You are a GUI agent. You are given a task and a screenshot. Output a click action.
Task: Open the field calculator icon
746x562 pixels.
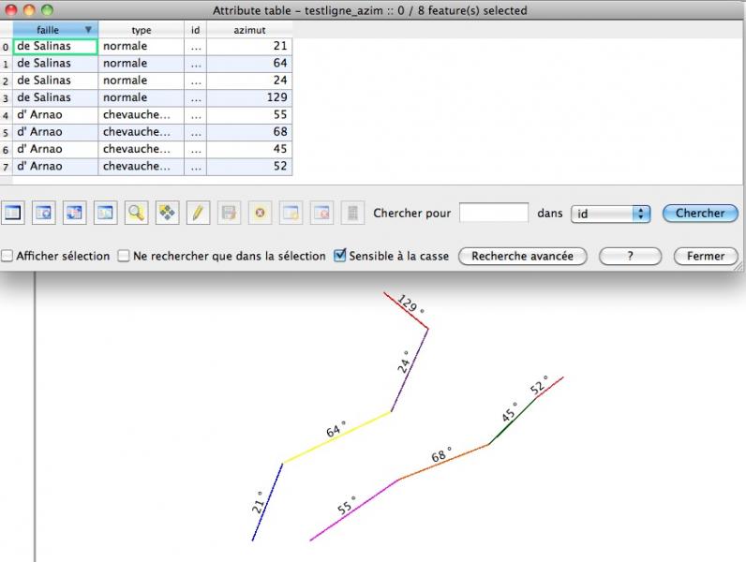coord(351,214)
